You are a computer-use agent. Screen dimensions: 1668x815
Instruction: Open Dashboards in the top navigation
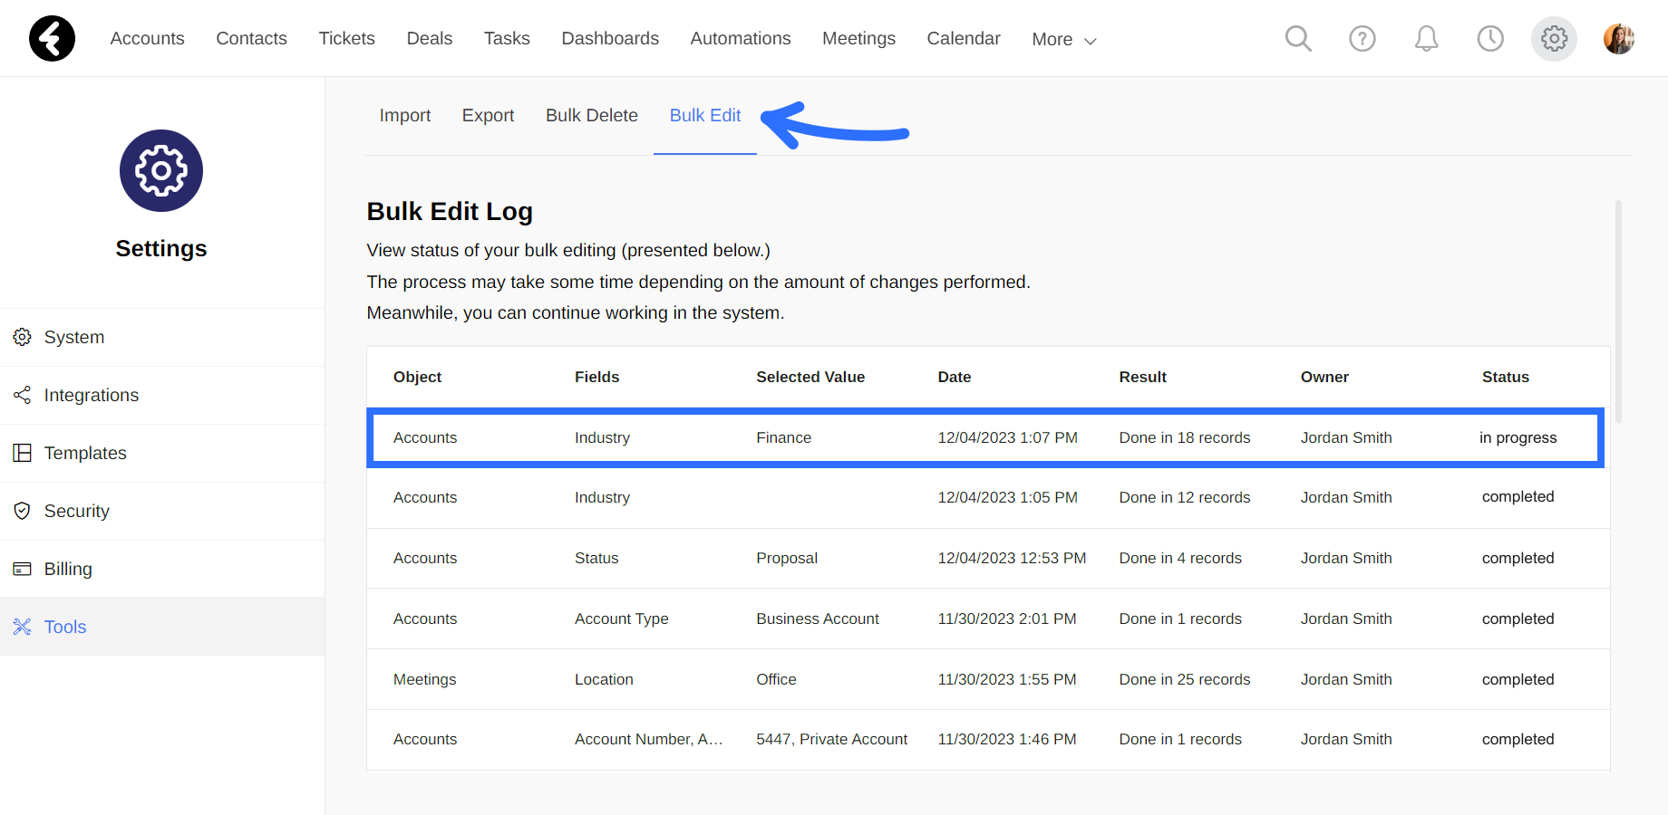pos(610,38)
